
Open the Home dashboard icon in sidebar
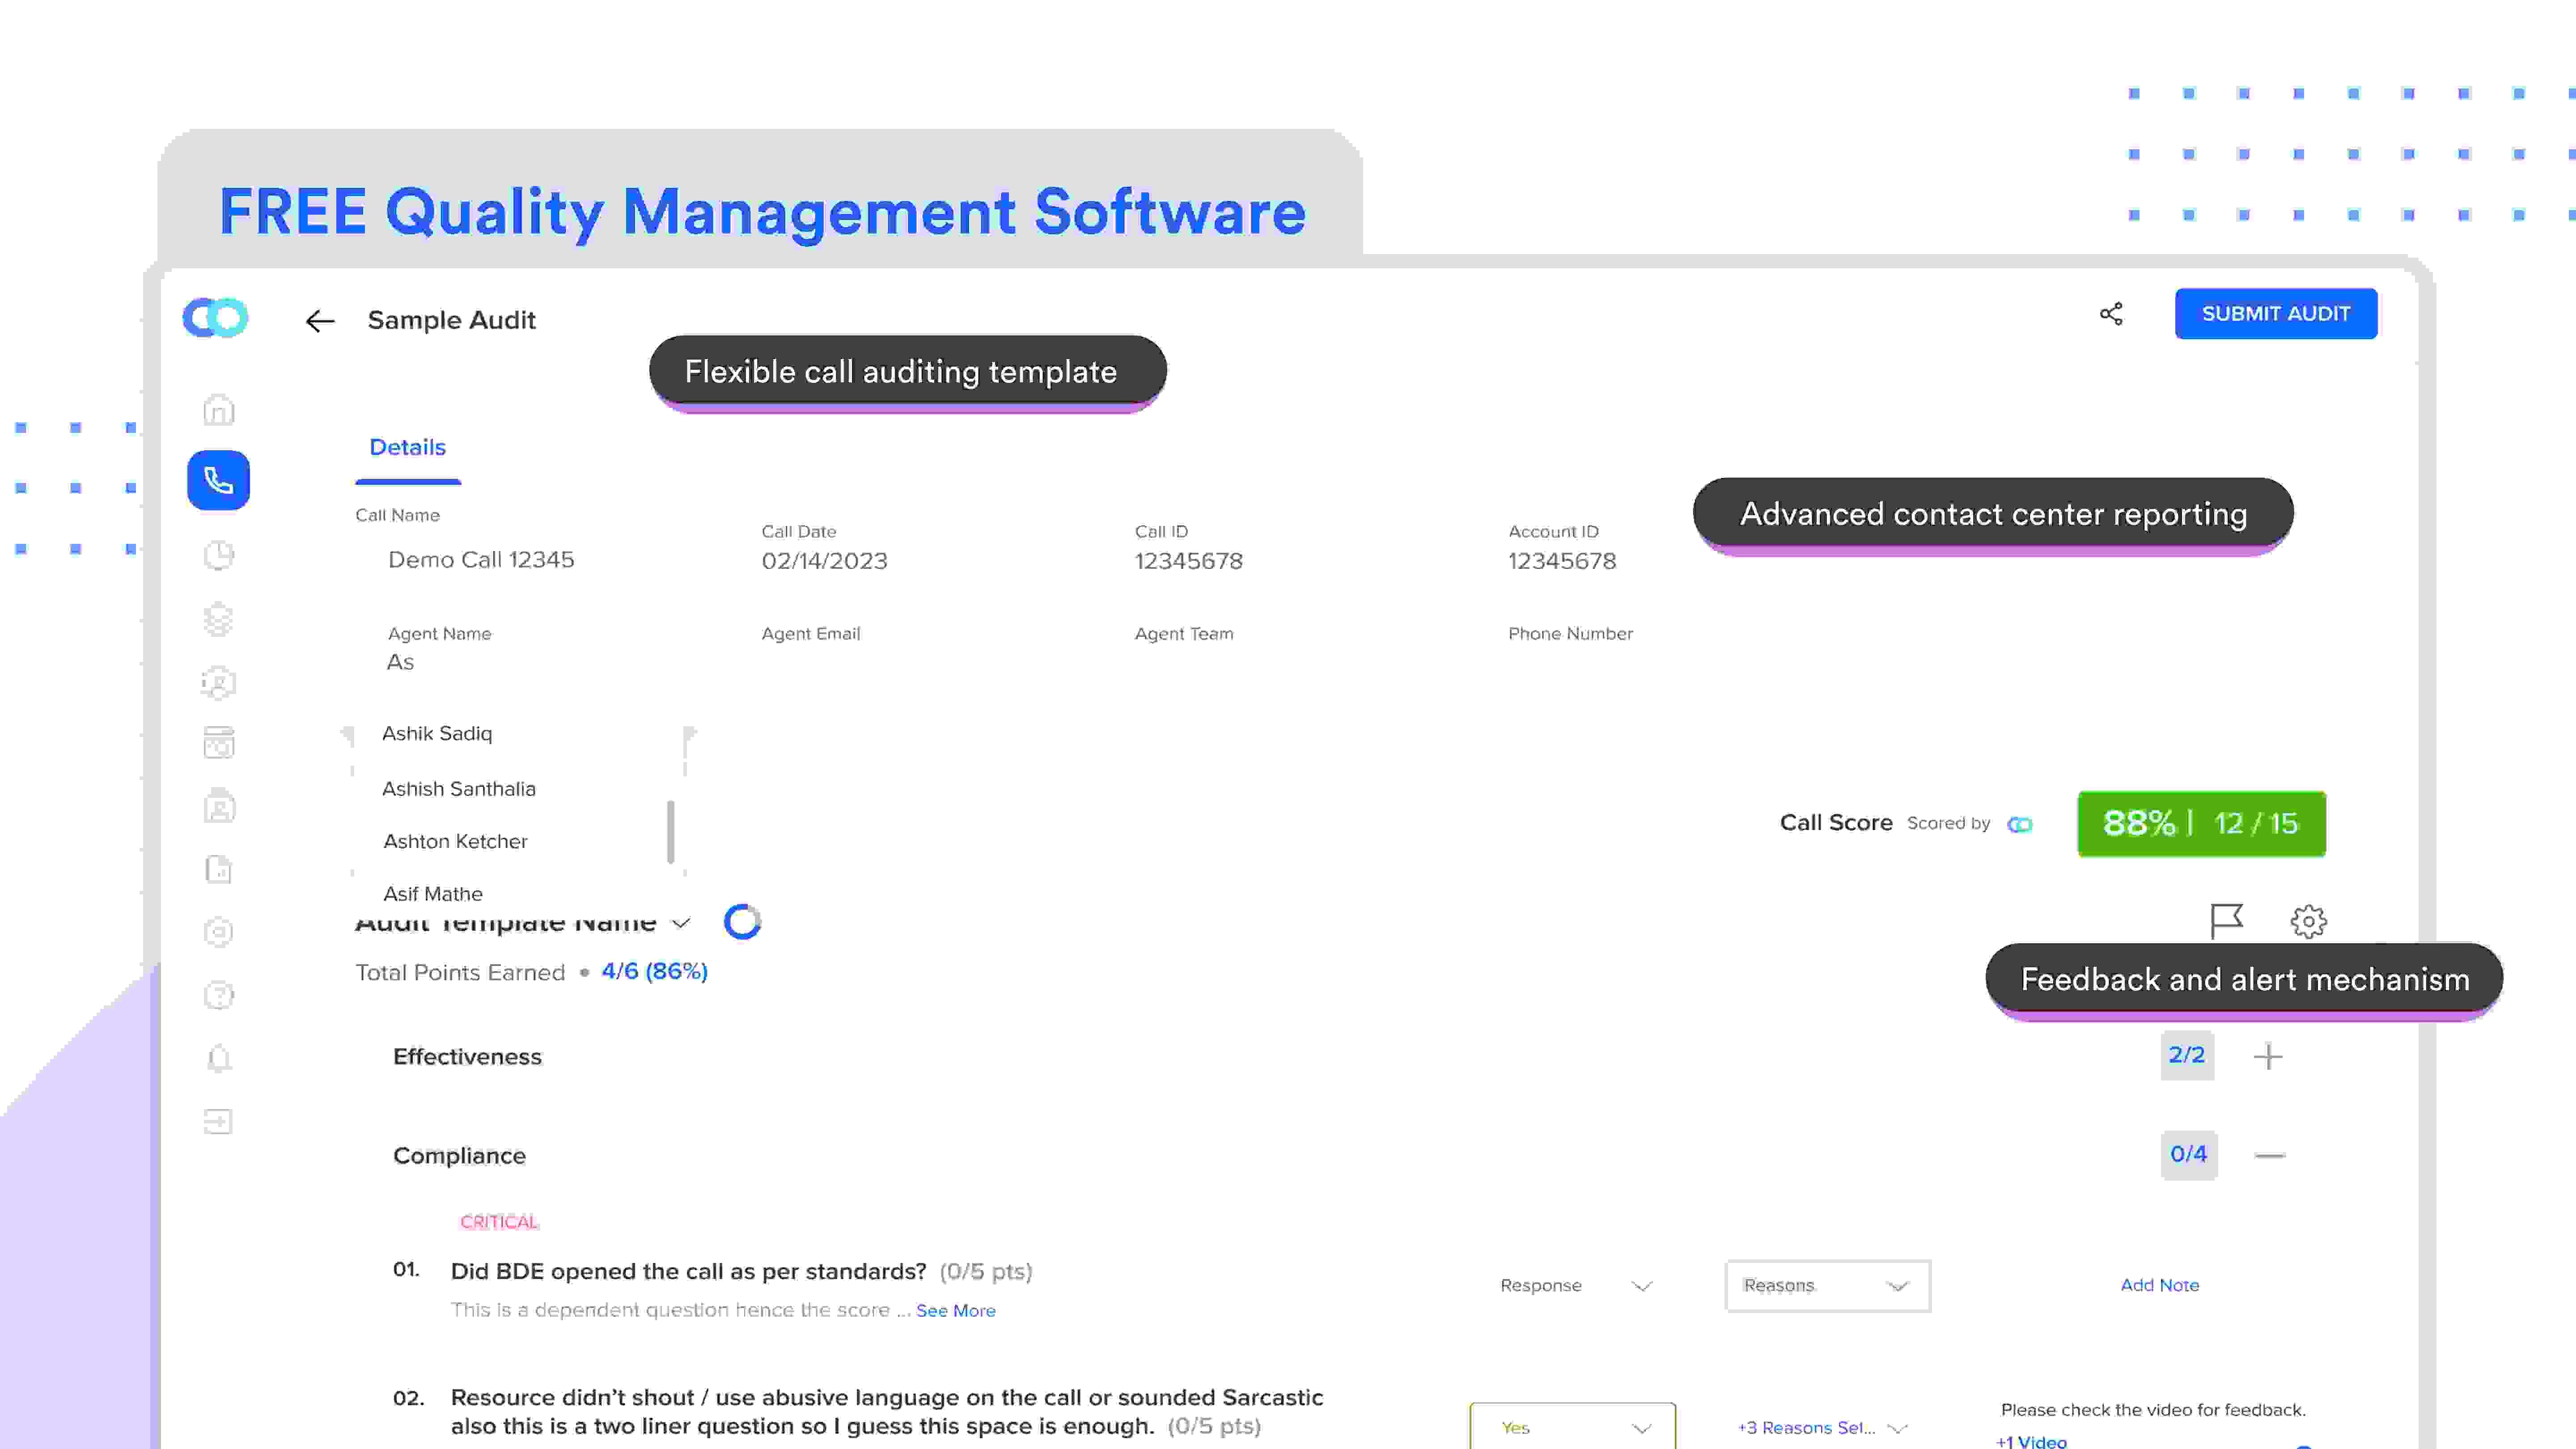click(218, 409)
